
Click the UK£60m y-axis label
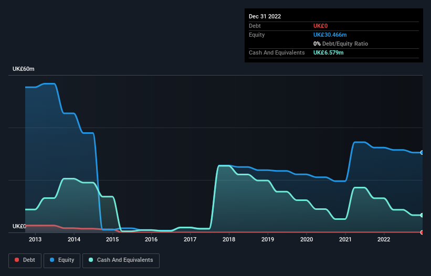pos(24,69)
